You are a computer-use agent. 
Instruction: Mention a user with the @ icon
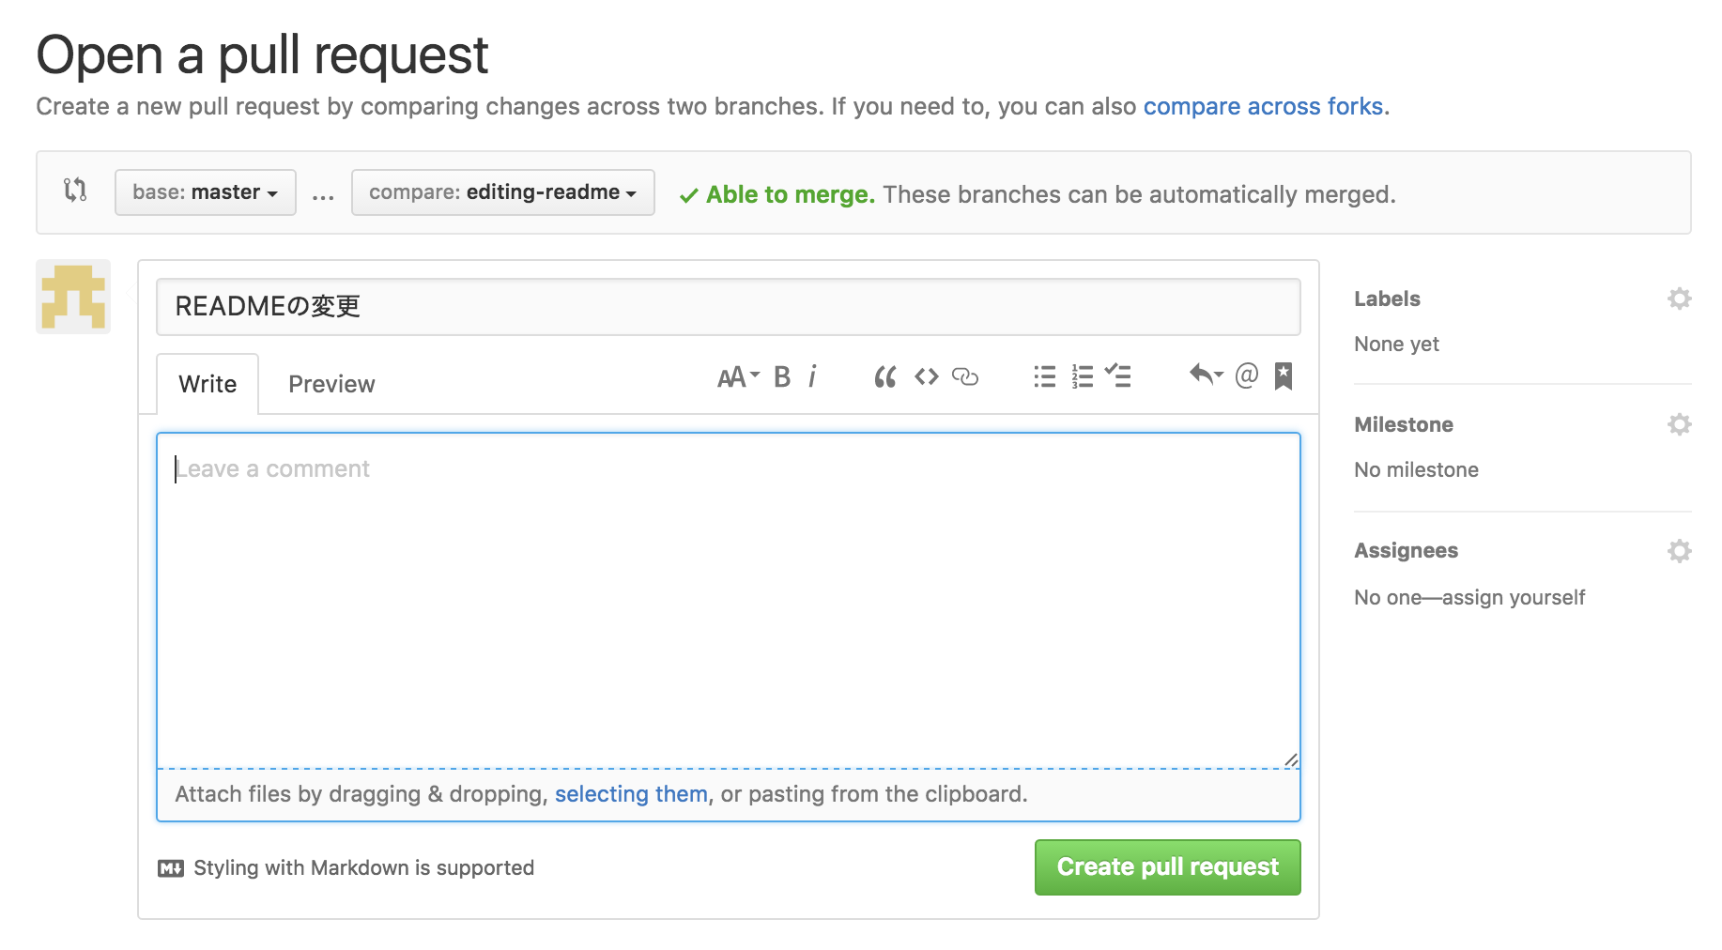point(1246,375)
